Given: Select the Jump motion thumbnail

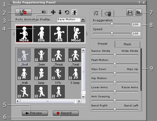Looking at the screenshot, I should point(41,73).
